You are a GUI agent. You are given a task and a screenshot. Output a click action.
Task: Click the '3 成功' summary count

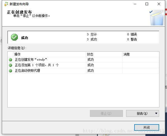(x=92, y=39)
